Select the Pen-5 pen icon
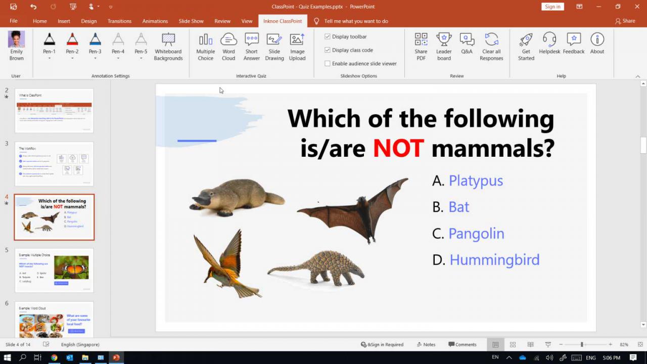This screenshot has height=364, width=647. coord(141,39)
